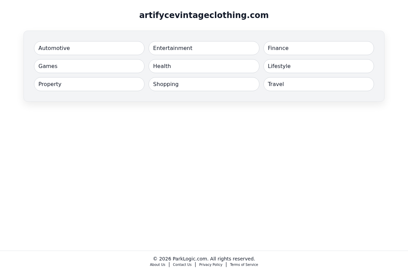This screenshot has height=272, width=408.
Task: Browse the Lifestyle category
Action: point(319,66)
